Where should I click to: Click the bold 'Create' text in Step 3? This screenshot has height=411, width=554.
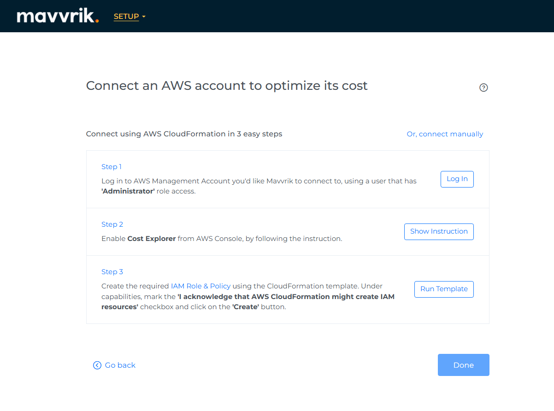[x=245, y=307]
